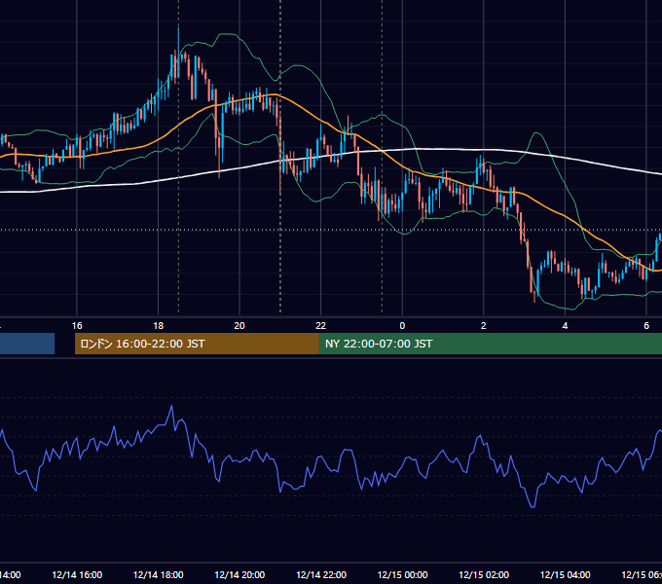Click the 12/15 02:00 time label
The width and height of the screenshot is (662, 584).
(x=484, y=574)
